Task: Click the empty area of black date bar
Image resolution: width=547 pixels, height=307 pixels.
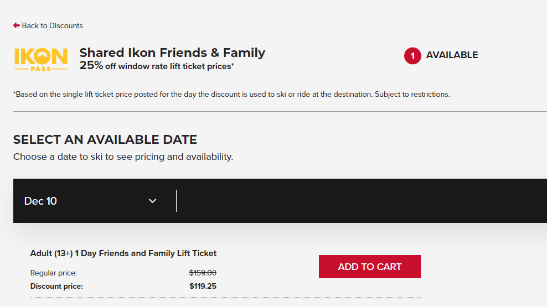Action: (360, 201)
